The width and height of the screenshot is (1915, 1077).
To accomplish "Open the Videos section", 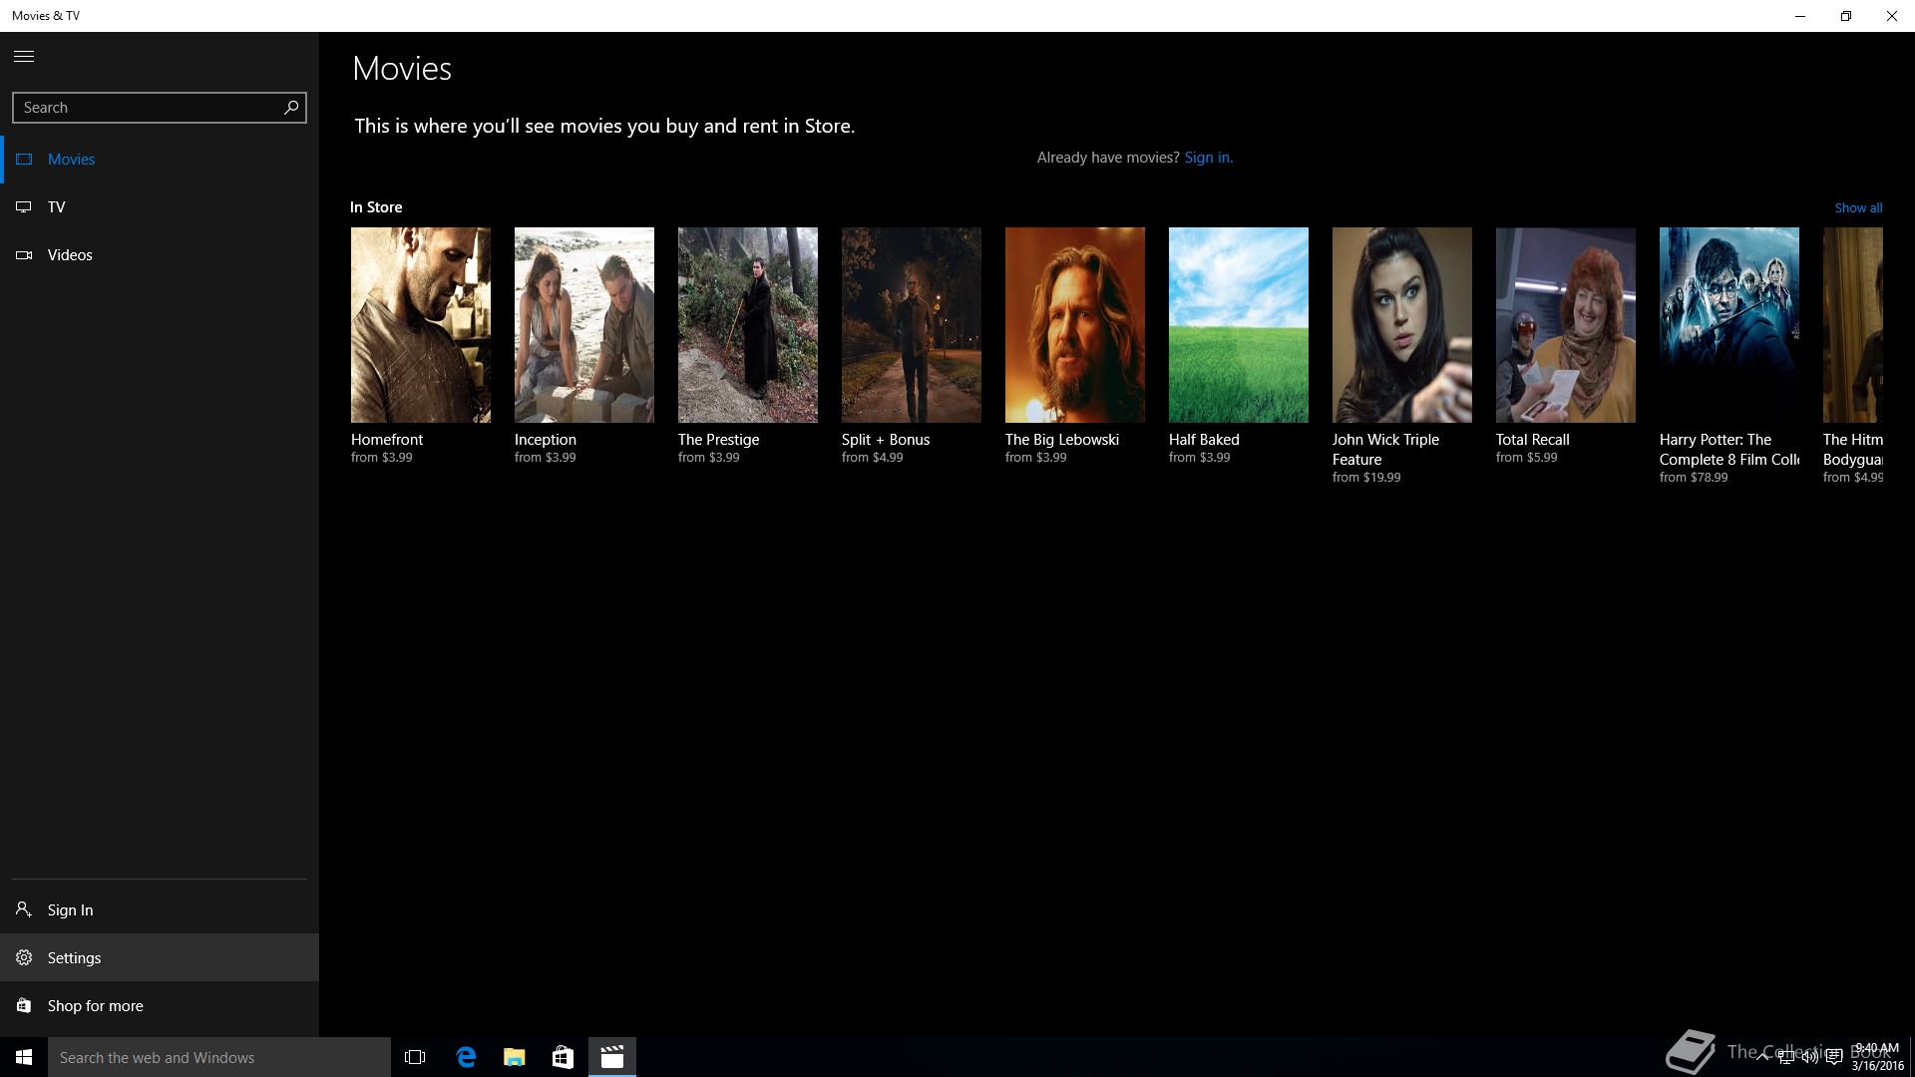I will 160,255.
